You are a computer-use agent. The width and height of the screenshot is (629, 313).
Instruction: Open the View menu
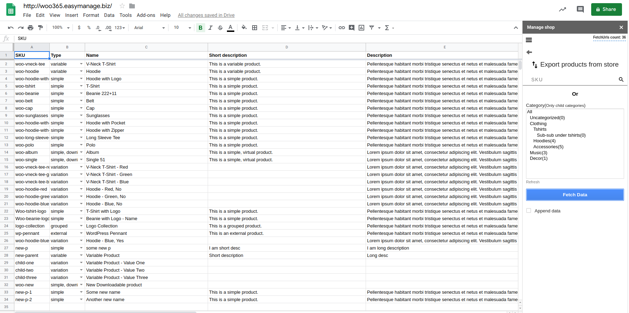coord(55,15)
